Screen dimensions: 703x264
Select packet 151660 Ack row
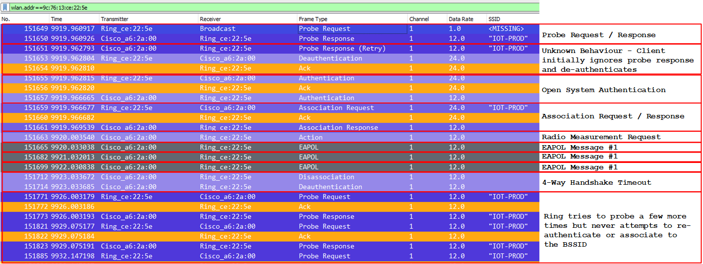(270, 118)
